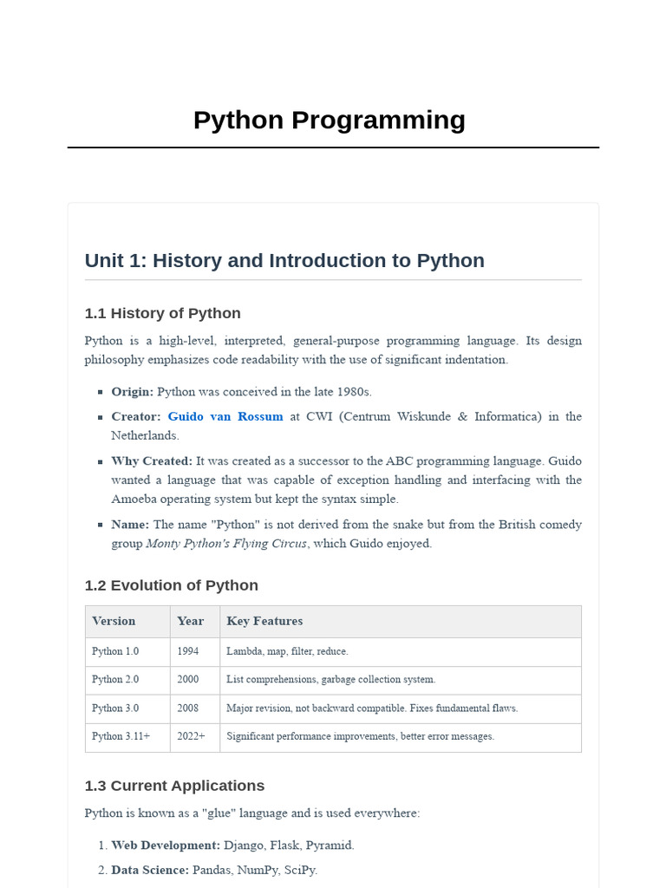Select the Python 1.0 table cell

[x=115, y=651]
